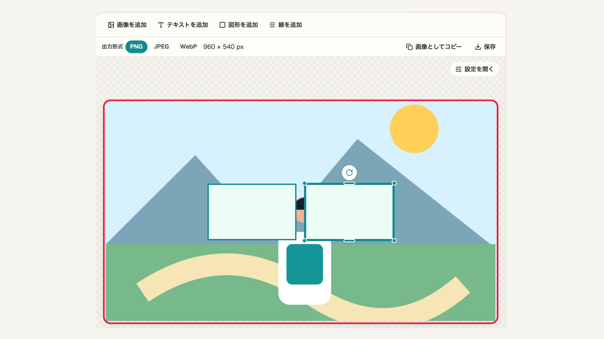Select PNG output format
The height and width of the screenshot is (339, 604).
[136, 47]
